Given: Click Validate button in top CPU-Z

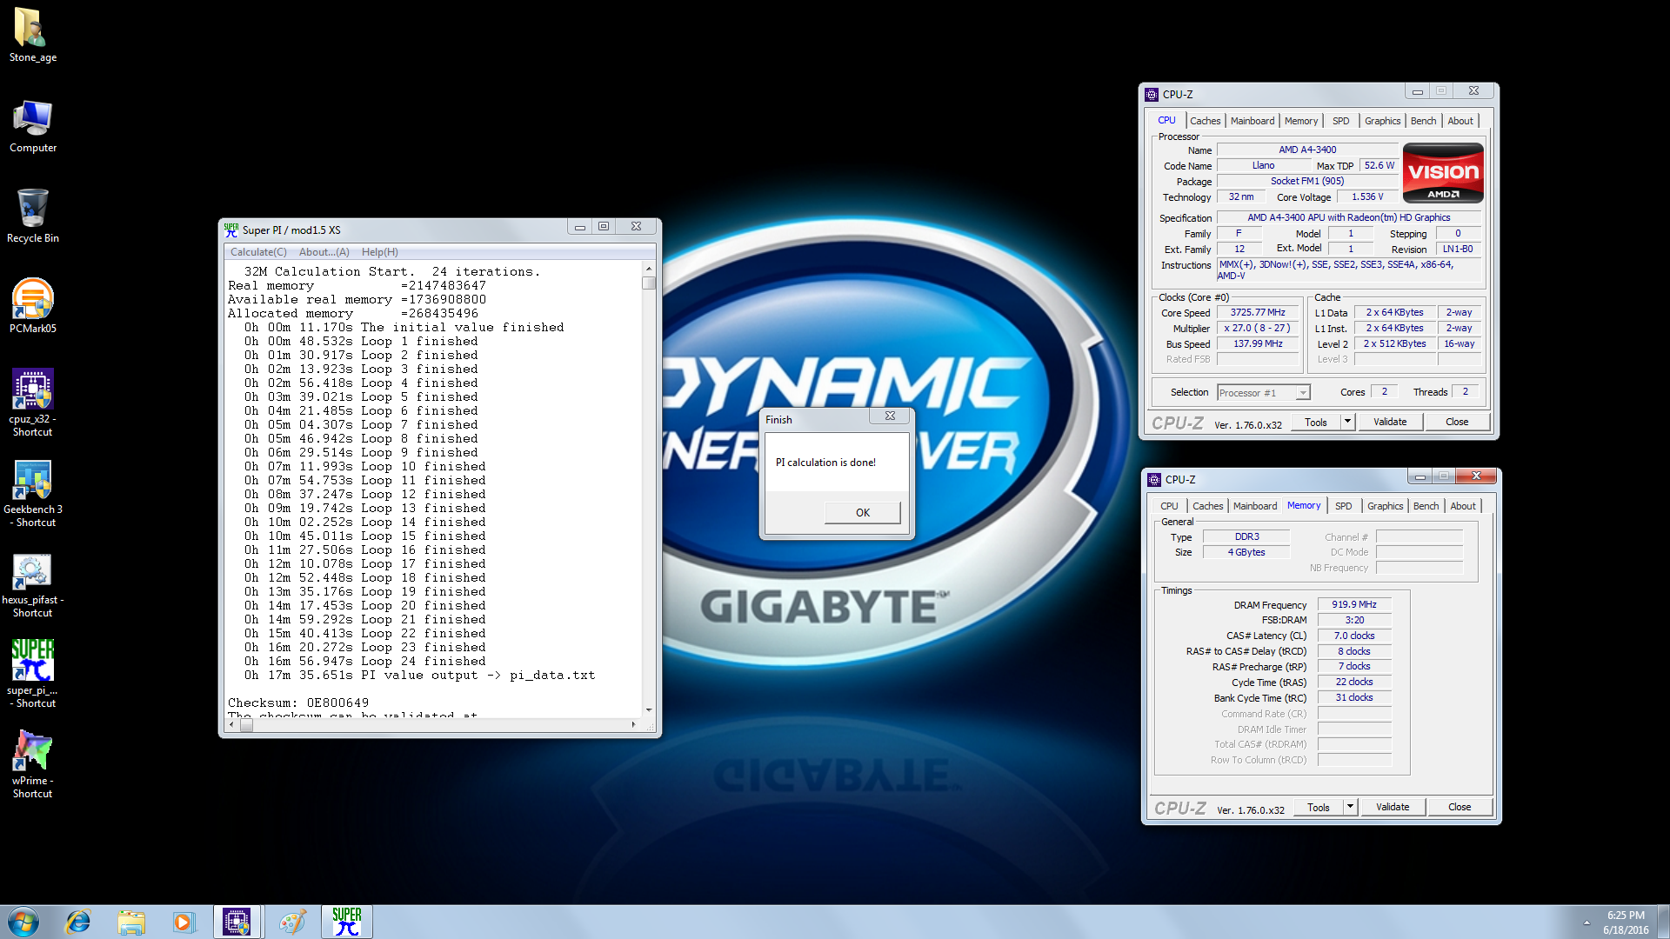Looking at the screenshot, I should pos(1390,422).
